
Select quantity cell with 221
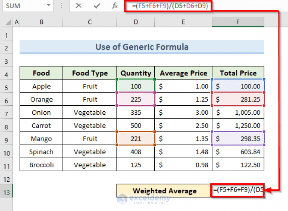point(136,138)
